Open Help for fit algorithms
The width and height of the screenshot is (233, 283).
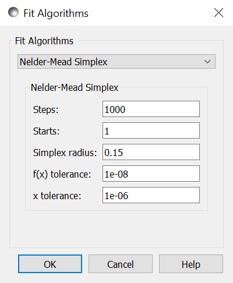click(x=191, y=264)
